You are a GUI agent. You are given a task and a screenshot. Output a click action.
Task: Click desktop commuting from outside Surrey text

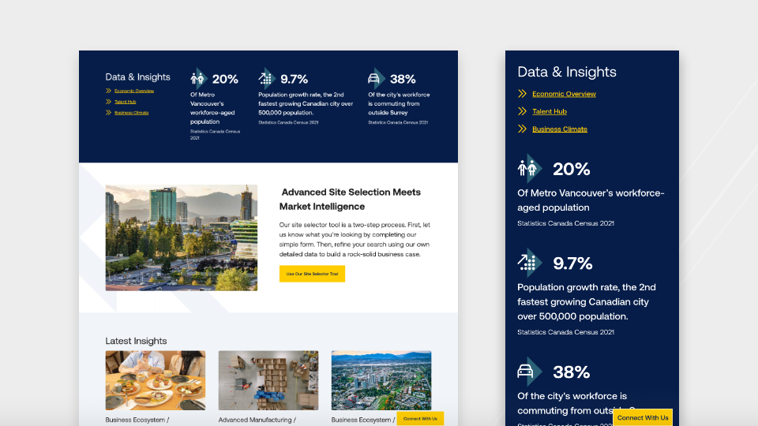[x=399, y=104]
